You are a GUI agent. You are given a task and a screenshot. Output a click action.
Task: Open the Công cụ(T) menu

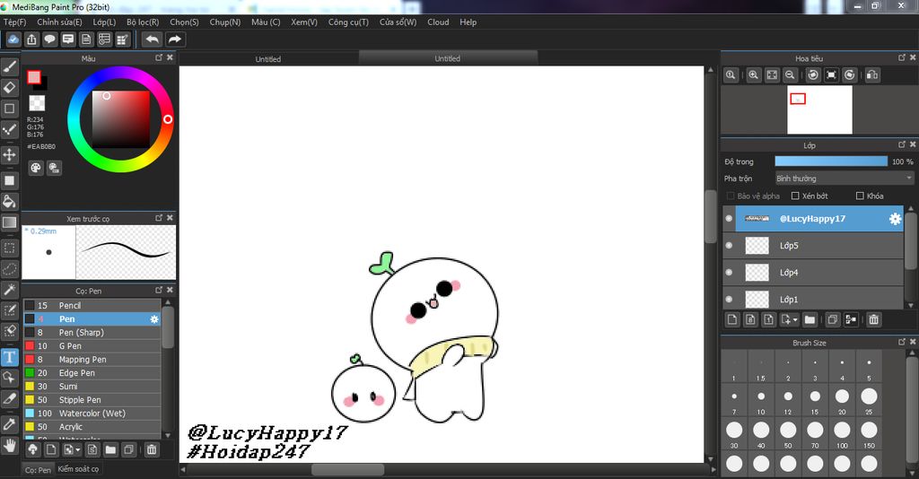pyautogui.click(x=348, y=22)
